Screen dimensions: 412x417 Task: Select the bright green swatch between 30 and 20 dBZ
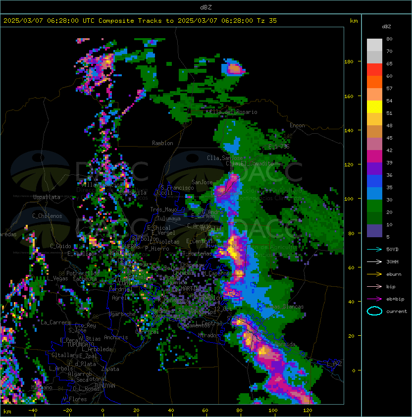pos(374,206)
